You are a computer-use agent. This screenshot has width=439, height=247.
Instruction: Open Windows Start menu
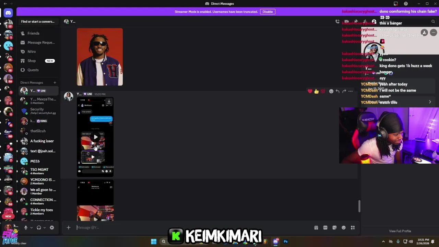pos(154,242)
